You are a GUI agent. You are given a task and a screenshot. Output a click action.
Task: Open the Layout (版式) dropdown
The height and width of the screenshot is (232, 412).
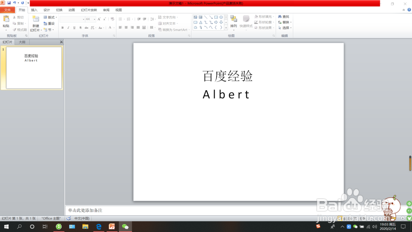tap(50, 17)
